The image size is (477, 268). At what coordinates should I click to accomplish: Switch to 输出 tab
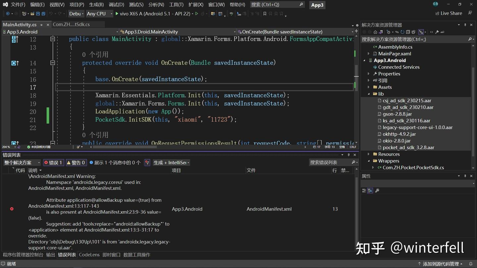coord(51,255)
